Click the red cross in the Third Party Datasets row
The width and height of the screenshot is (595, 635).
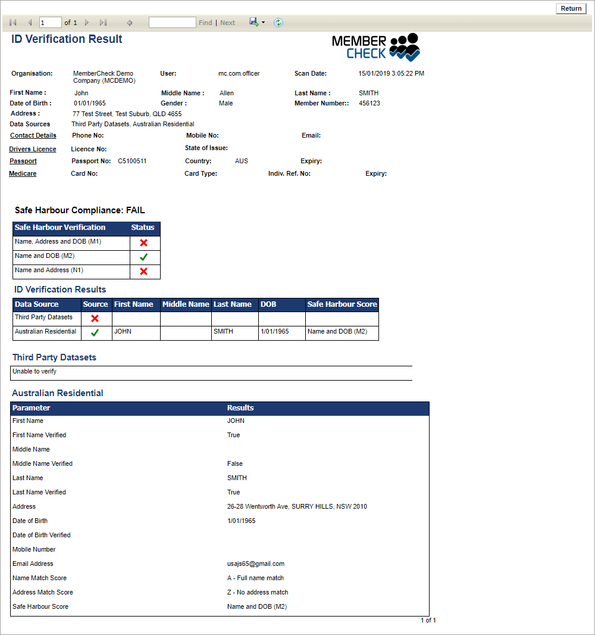point(95,318)
